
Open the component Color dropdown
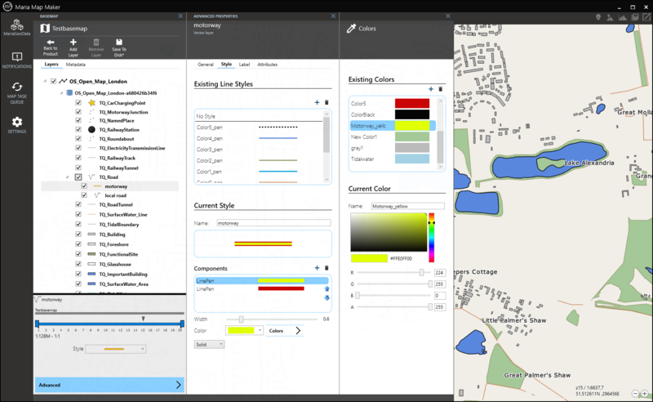coord(244,330)
